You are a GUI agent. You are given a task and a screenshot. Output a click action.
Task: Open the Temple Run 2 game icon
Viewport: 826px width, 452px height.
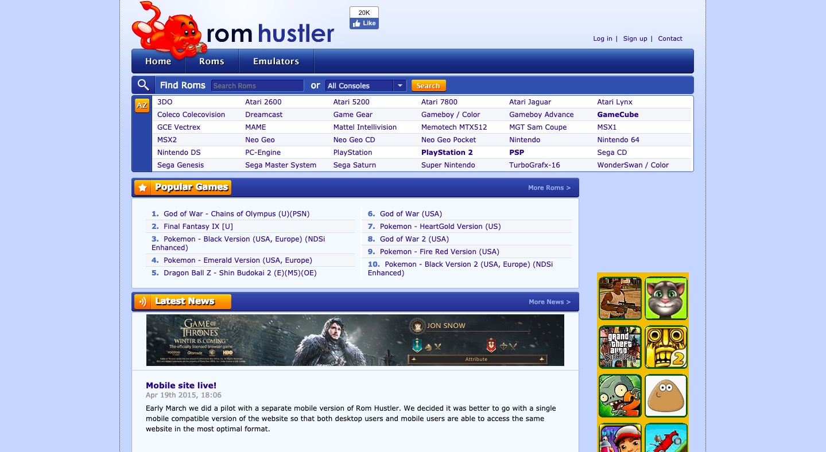666,347
